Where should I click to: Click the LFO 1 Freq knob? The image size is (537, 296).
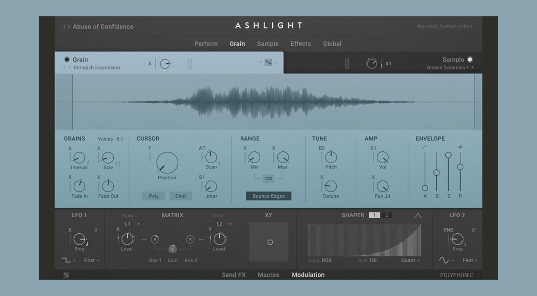(x=80, y=239)
